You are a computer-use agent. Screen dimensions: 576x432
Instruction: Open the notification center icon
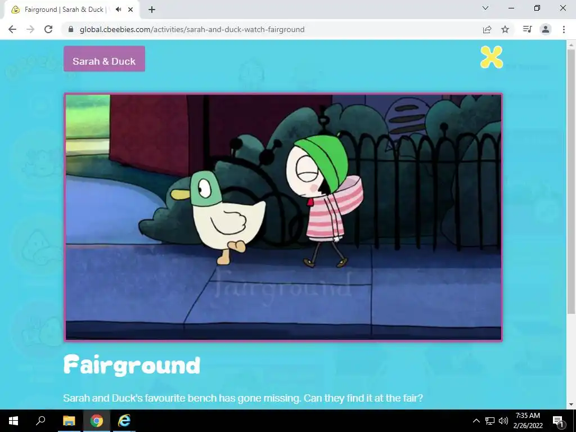[x=559, y=421]
